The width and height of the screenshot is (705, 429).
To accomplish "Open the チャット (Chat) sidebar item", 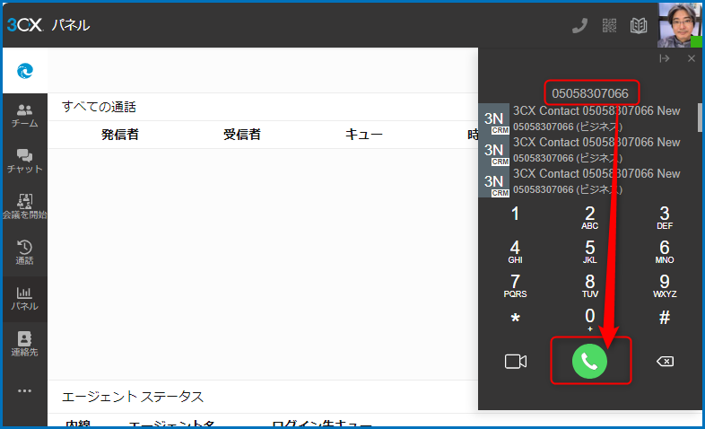I will (25, 161).
